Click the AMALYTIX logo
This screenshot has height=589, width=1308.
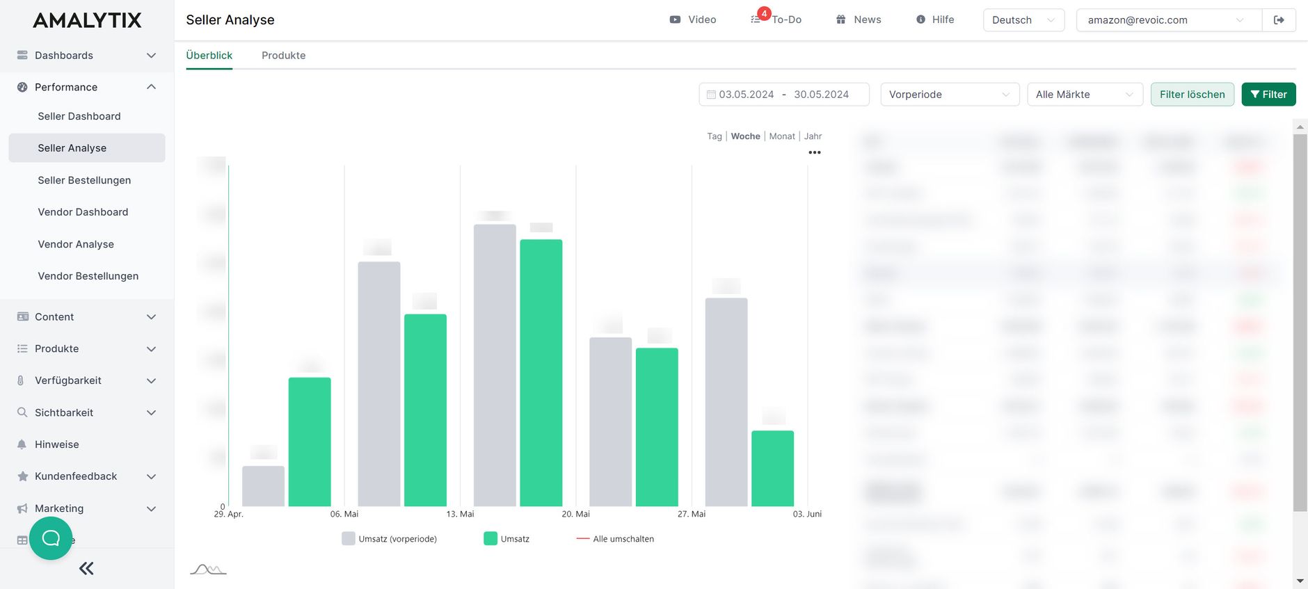coord(87,20)
